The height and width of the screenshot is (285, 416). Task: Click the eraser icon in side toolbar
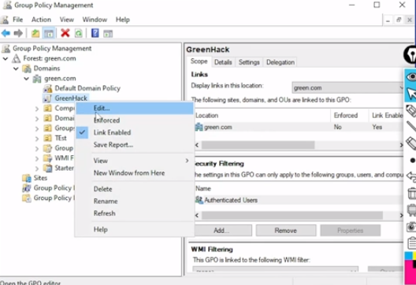[x=411, y=143]
